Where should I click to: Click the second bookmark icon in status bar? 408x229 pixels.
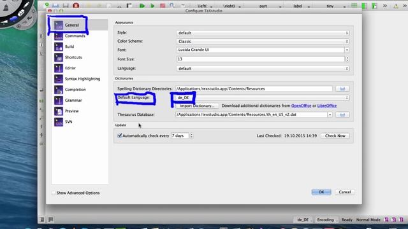coord(394,219)
